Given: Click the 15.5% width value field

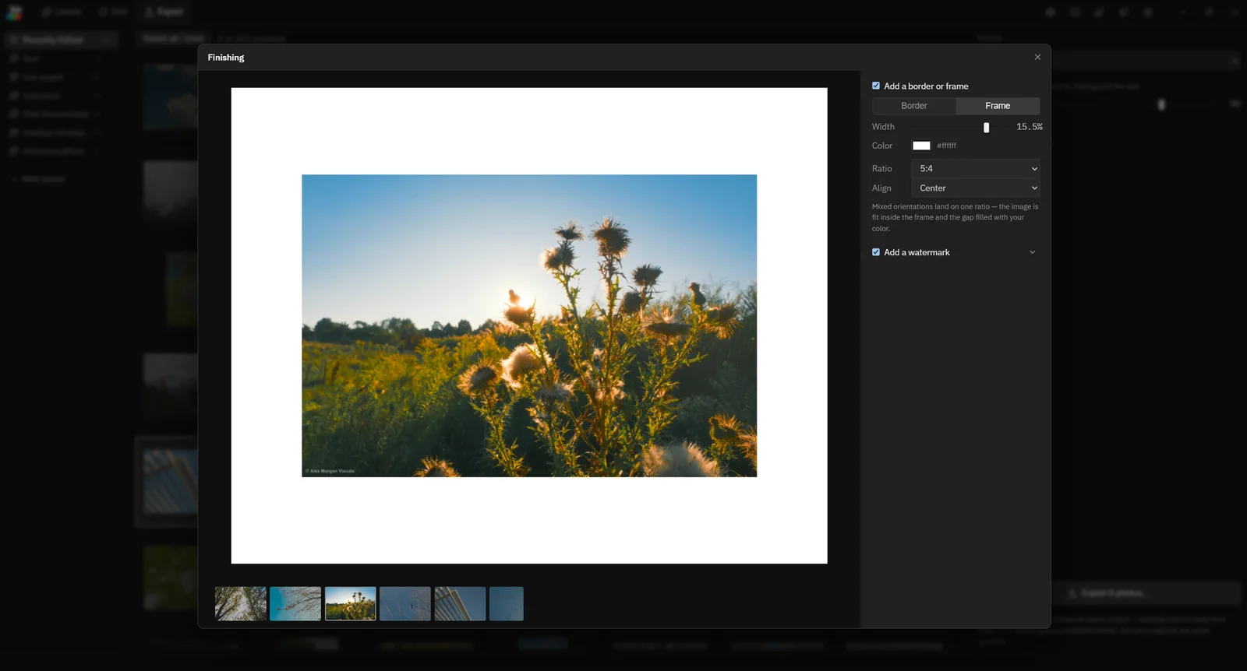Looking at the screenshot, I should (1029, 127).
